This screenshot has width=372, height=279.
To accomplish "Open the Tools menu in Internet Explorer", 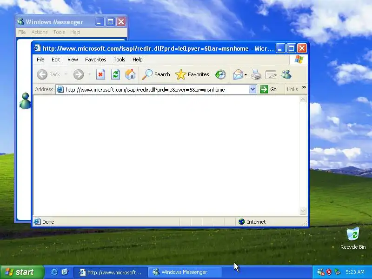I will [120, 60].
